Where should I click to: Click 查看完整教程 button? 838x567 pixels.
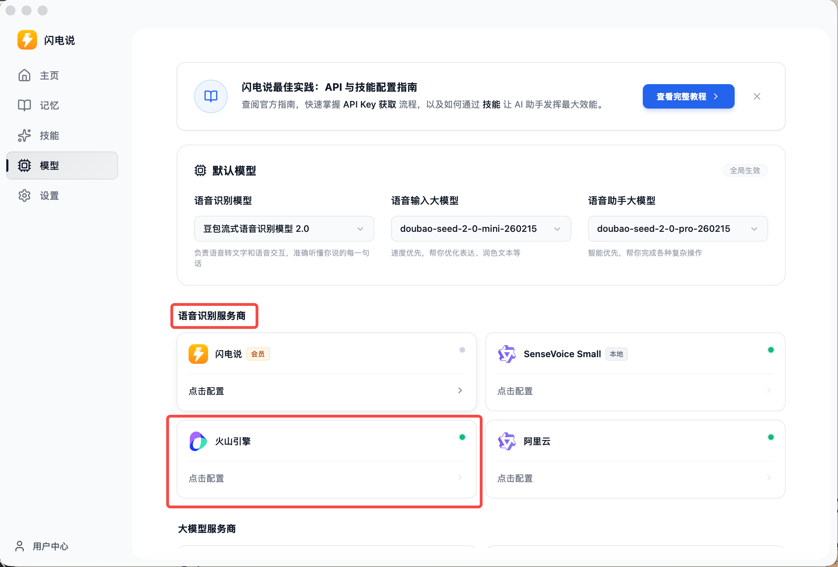(x=688, y=96)
